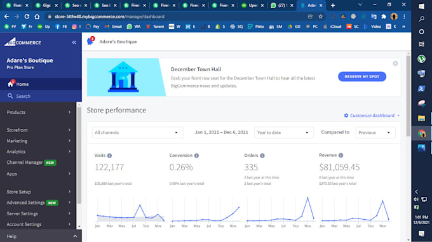This screenshot has width=432, height=242.
Task: Open the Chrome extensions puzzle icon
Action: tap(384, 17)
